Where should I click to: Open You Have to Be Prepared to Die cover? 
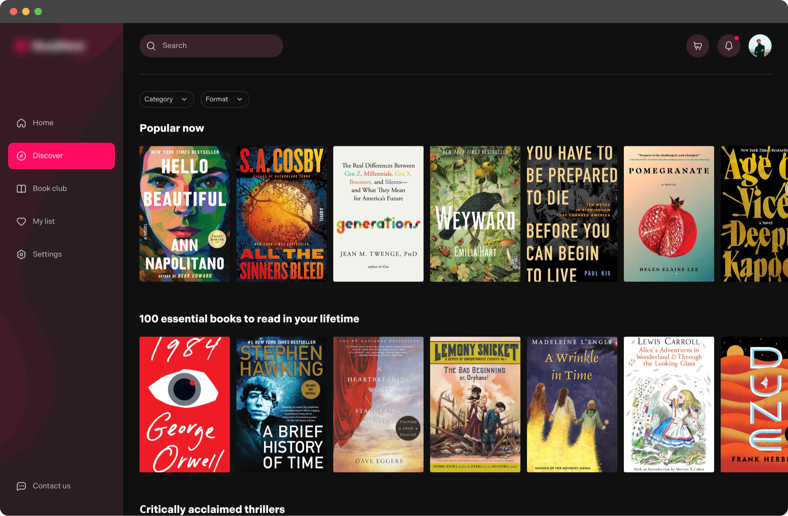[x=572, y=214]
